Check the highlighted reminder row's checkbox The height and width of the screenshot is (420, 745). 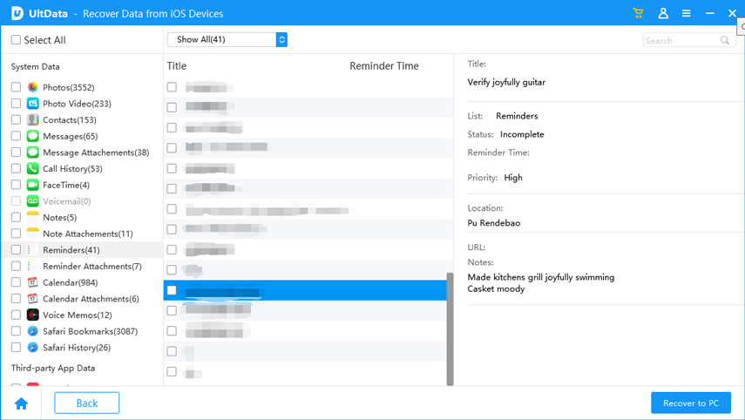coord(172,291)
